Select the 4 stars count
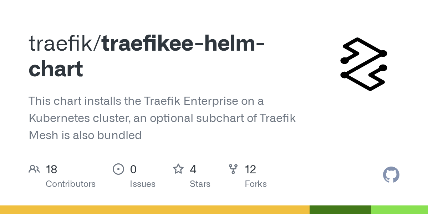 pos(193,169)
